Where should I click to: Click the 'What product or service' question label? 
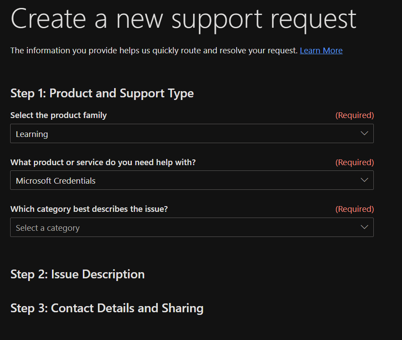[x=103, y=163]
